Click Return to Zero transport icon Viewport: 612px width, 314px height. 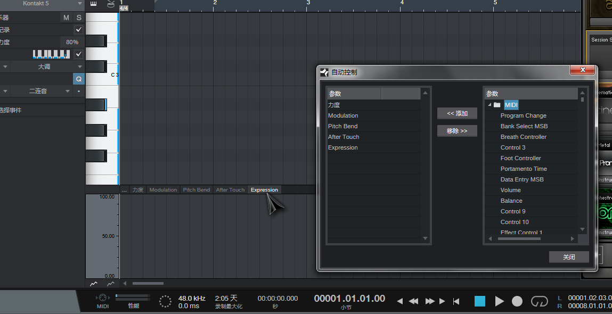pos(456,301)
